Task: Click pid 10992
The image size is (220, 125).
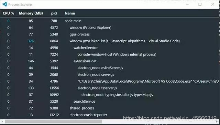Action: [54, 95]
